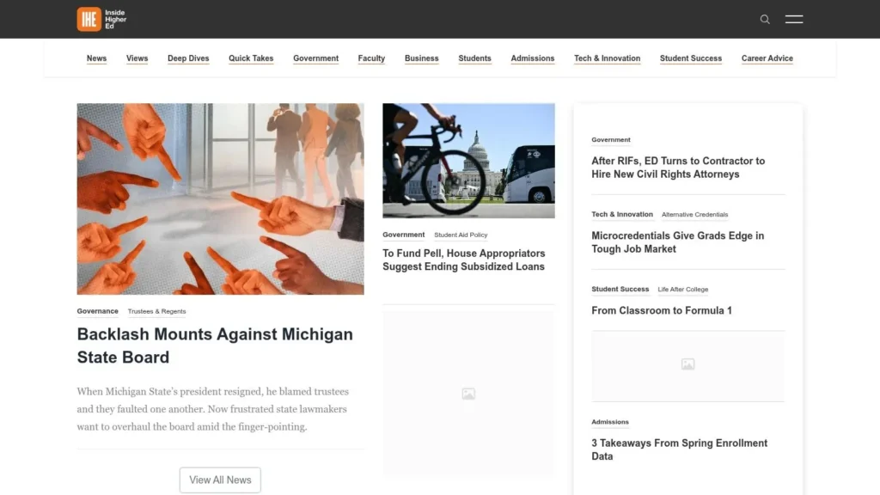Click the Michigan State article summary text

[x=213, y=409]
